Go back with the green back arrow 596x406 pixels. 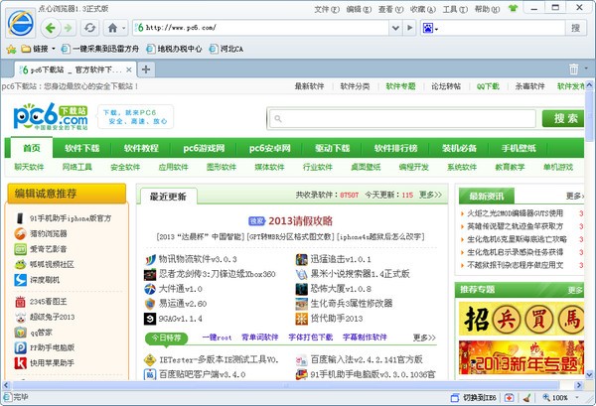[x=51, y=28]
